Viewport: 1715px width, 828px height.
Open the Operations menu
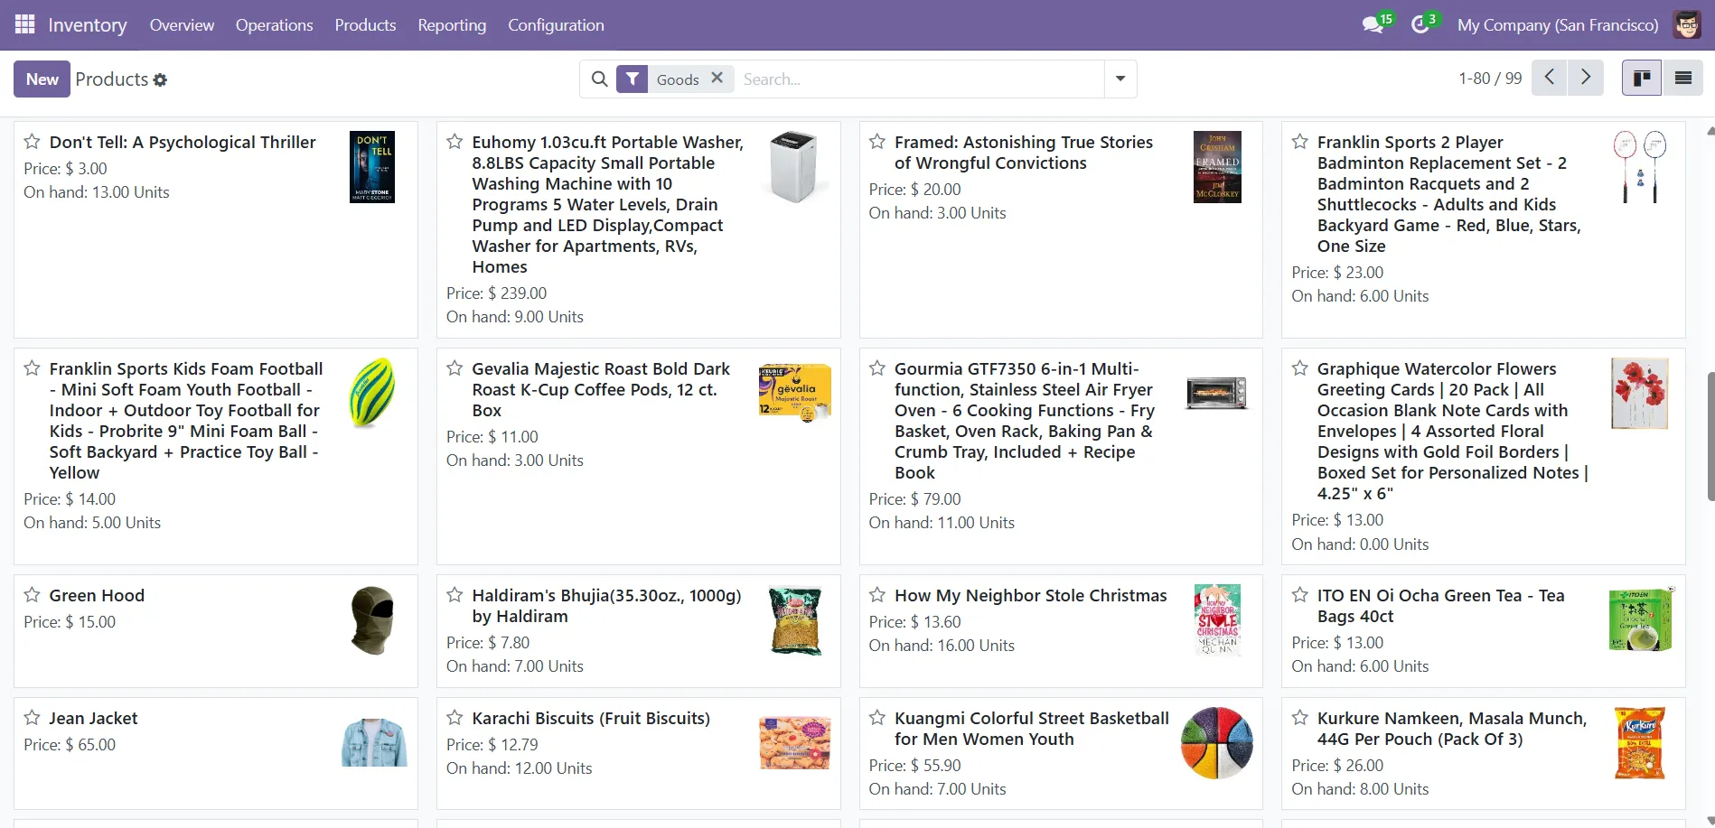274,24
